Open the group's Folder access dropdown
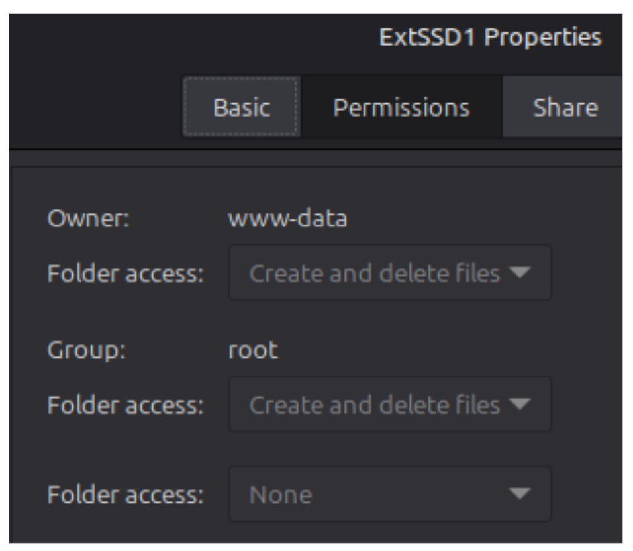This screenshot has width=633, height=551. (389, 405)
